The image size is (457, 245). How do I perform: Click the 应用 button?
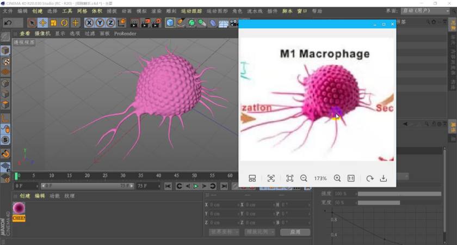(x=295, y=232)
